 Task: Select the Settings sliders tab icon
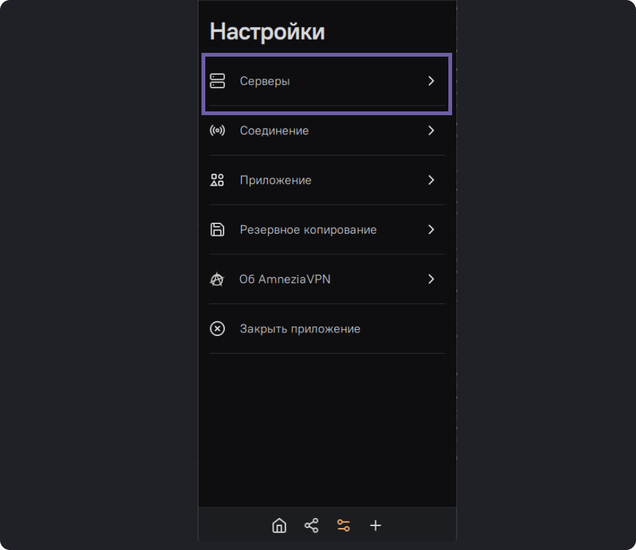[343, 525]
